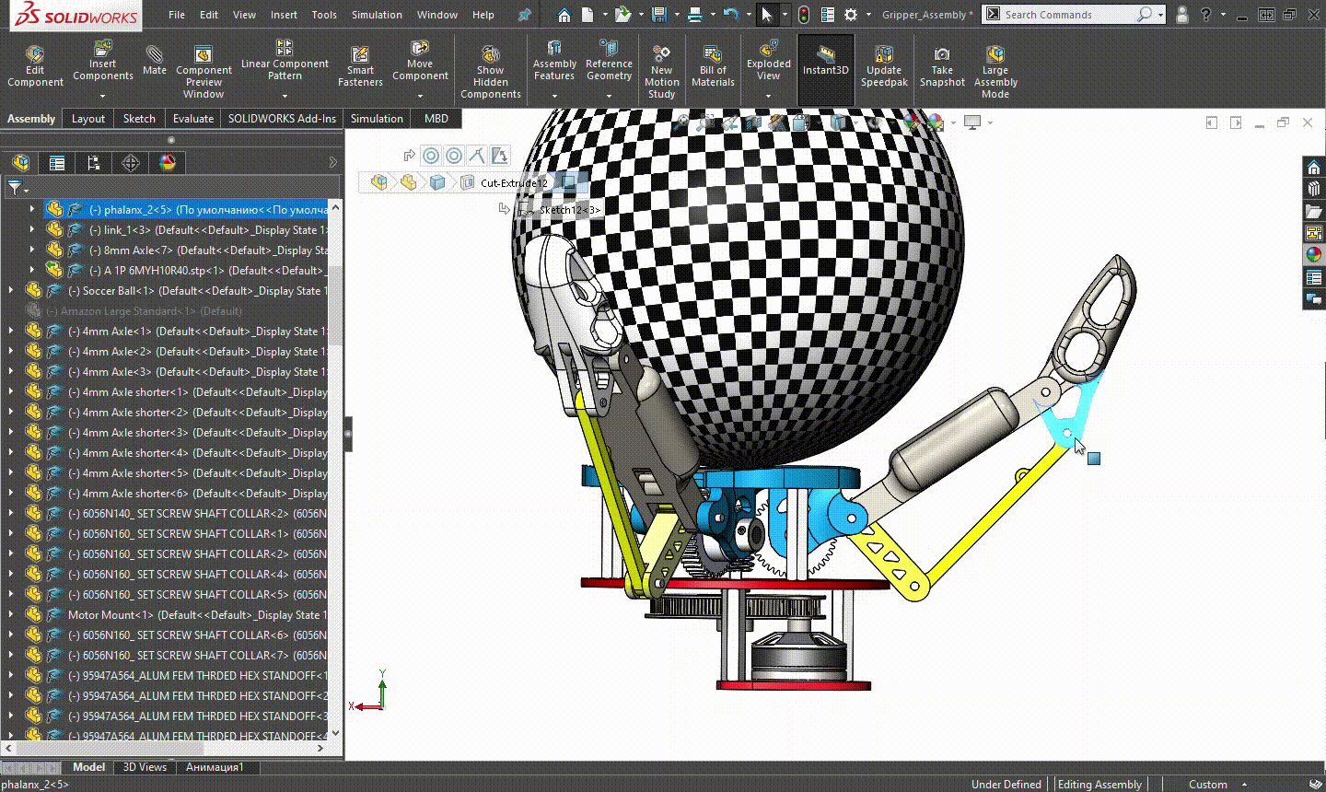The image size is (1326, 792).
Task: Expand Move Component dropdown arrow
Action: coord(420,95)
